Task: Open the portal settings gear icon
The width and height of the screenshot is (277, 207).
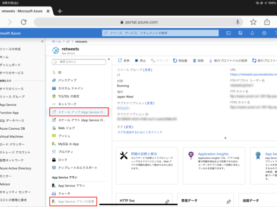Action: pos(264,33)
